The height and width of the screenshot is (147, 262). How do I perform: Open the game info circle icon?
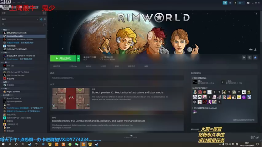250,57
